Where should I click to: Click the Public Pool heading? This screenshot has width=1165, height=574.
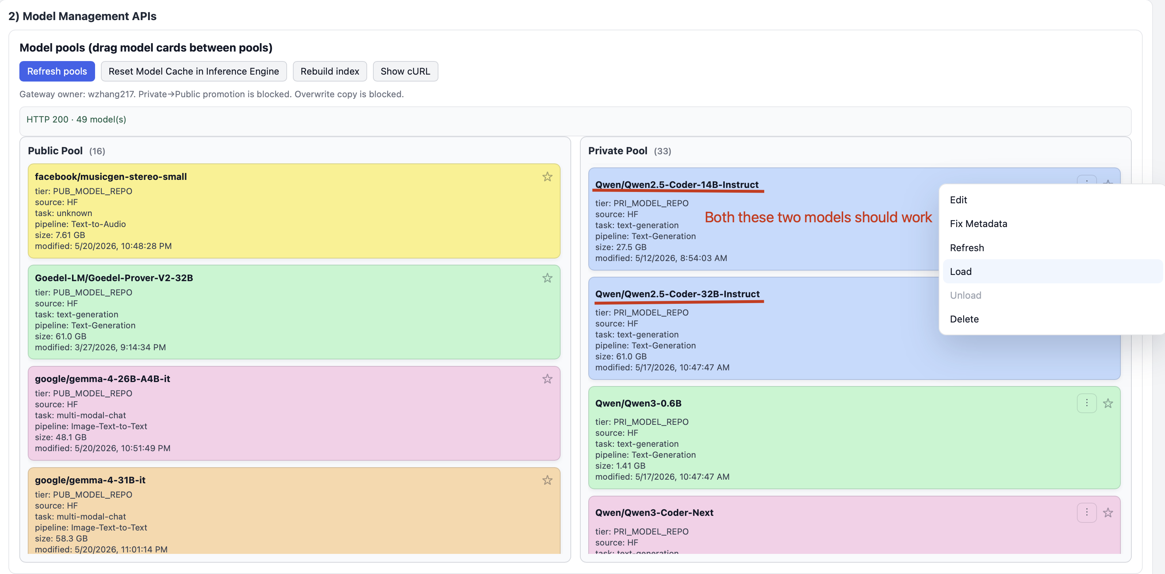tap(55, 151)
